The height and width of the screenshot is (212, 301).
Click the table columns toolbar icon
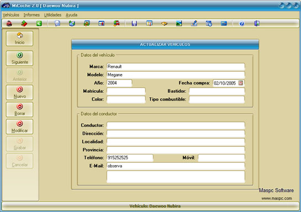(149, 24)
